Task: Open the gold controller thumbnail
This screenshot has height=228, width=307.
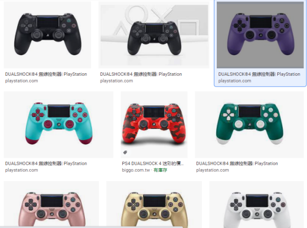Action: [154, 205]
